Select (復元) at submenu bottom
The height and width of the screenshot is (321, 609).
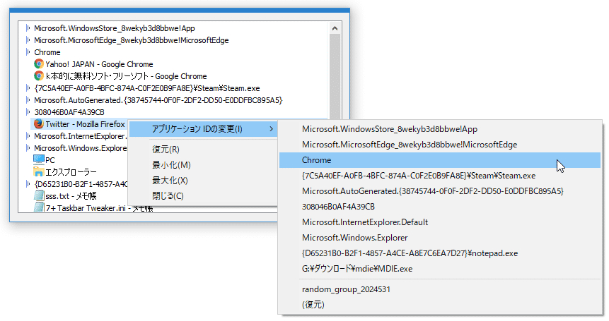tap(440, 305)
